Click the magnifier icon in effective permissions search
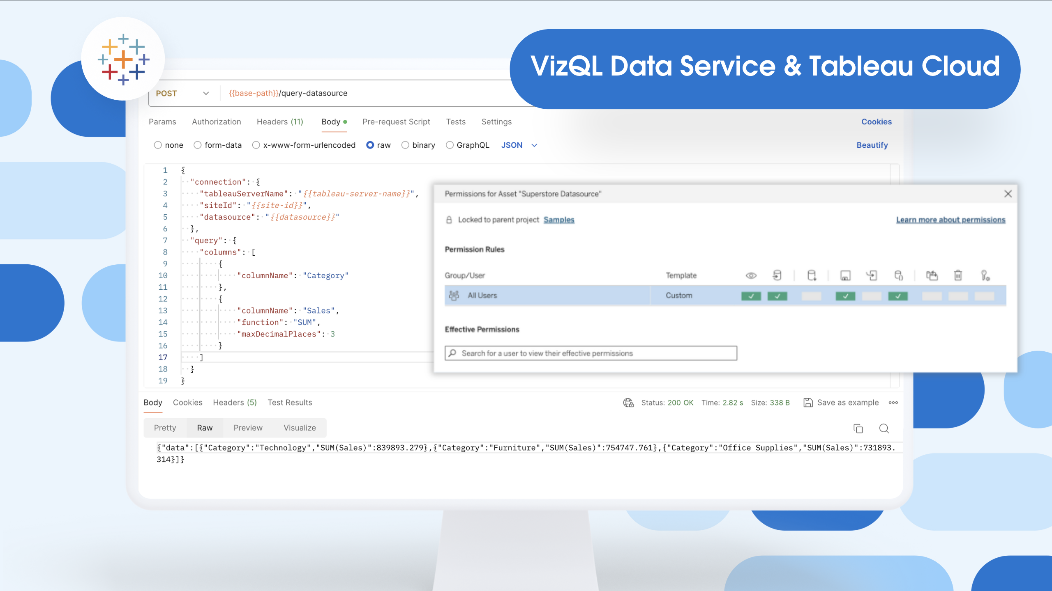 tap(452, 353)
